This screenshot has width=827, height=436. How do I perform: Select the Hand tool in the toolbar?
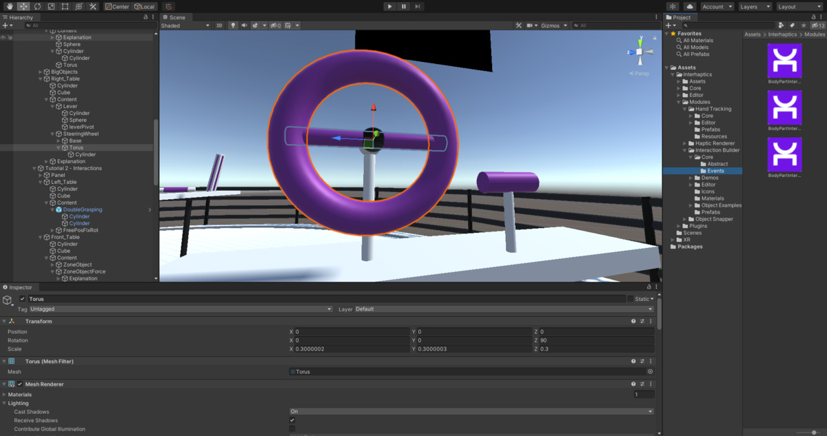pos(9,6)
